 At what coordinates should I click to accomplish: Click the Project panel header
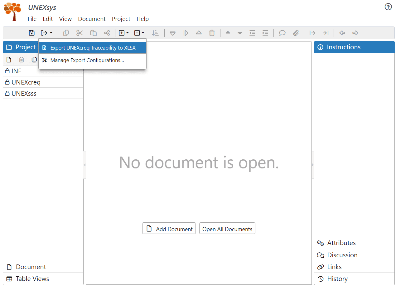pyautogui.click(x=21, y=47)
